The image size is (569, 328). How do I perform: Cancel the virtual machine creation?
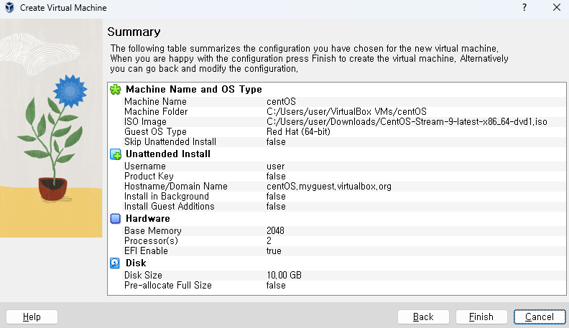(540, 317)
